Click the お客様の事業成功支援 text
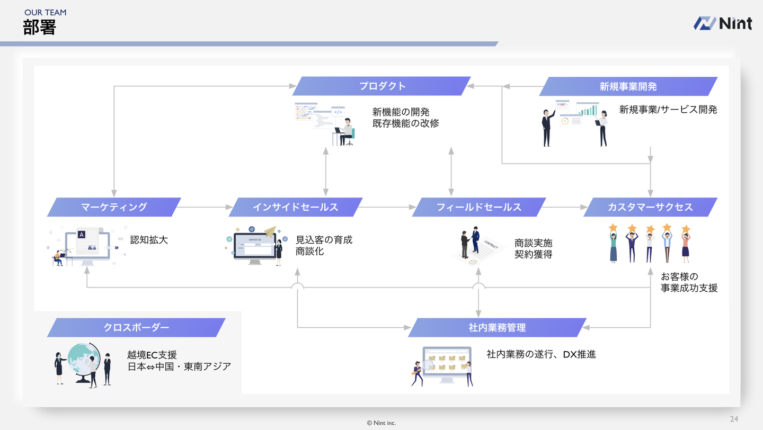 689,282
